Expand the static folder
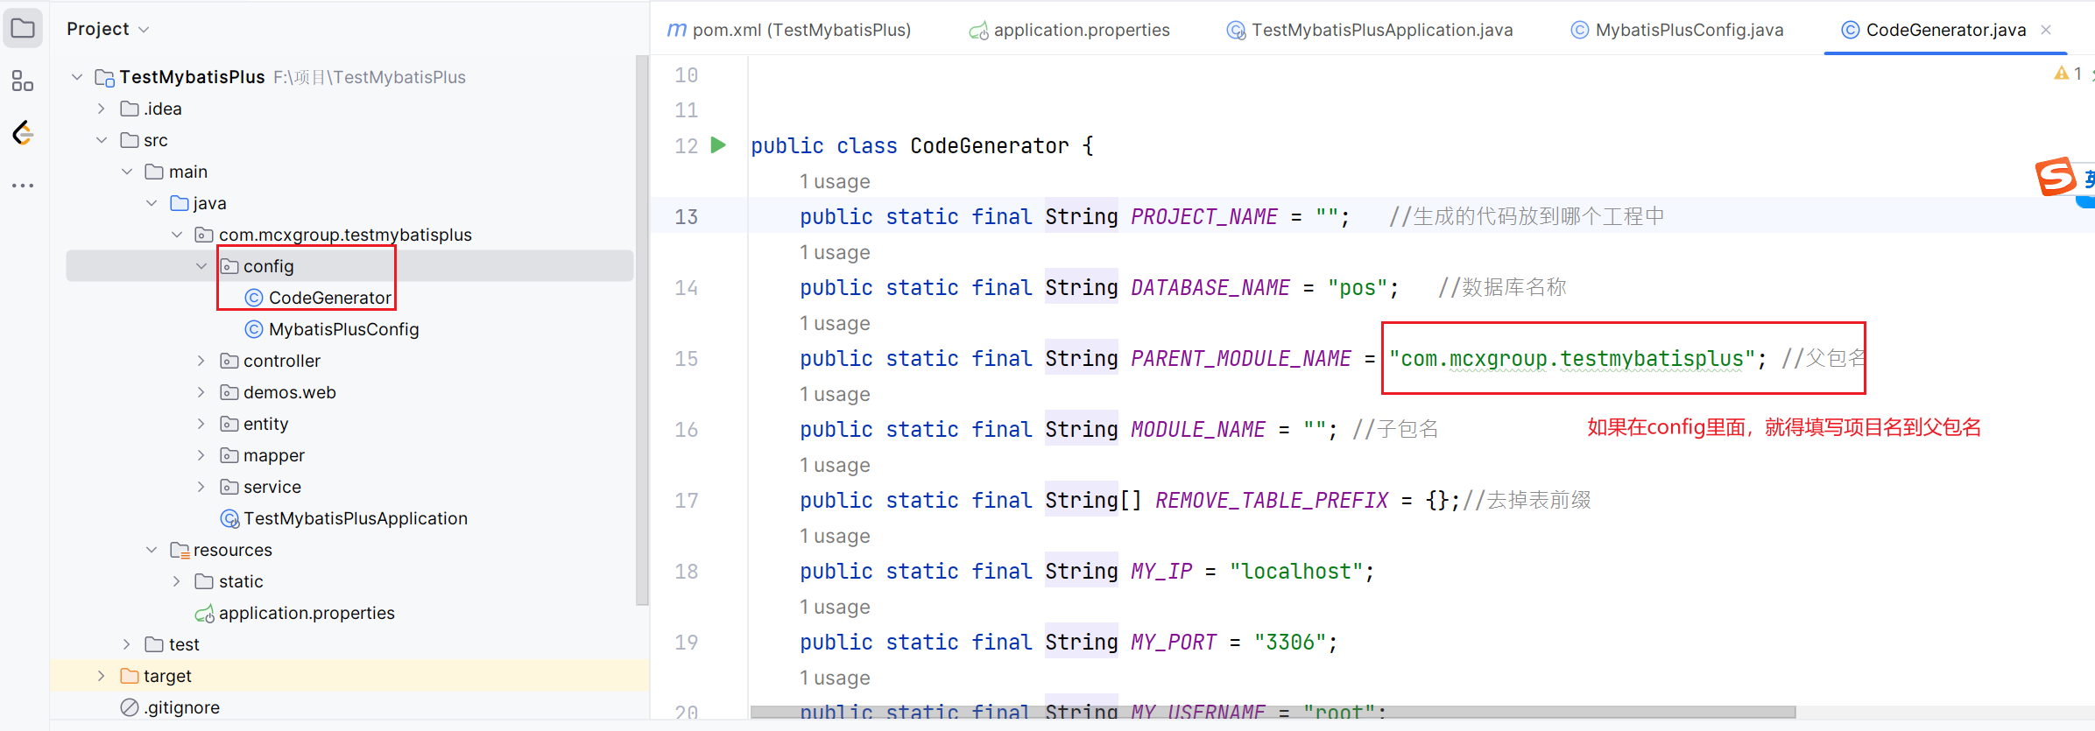 pos(177,581)
